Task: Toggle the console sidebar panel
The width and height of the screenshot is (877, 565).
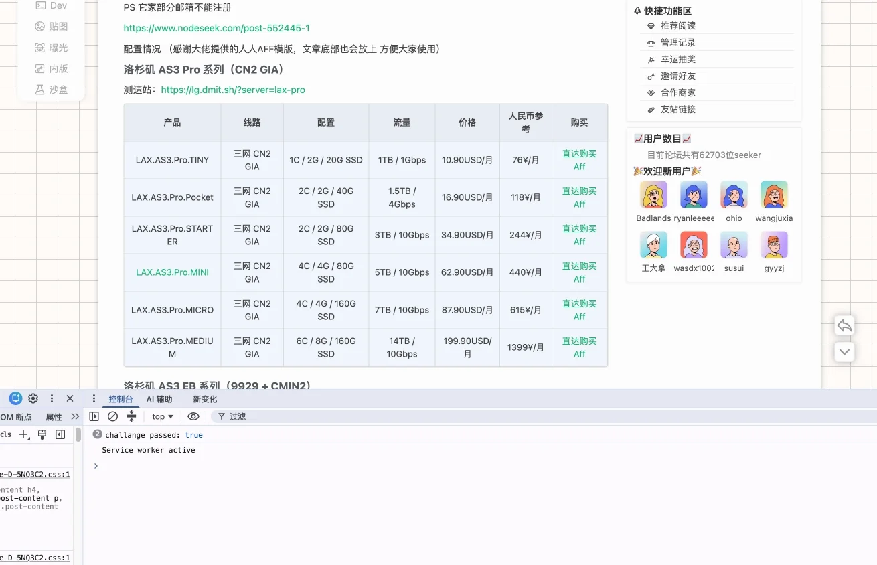Action: point(94,416)
